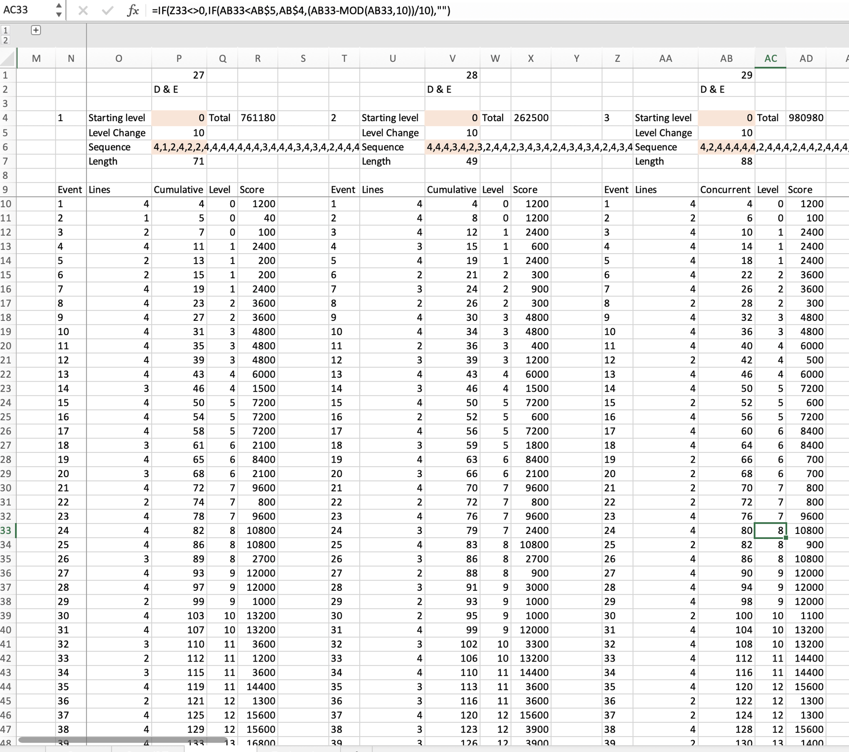This screenshot has width=849, height=752.
Task: Select the entire AC column via its header
Action: 770,58
